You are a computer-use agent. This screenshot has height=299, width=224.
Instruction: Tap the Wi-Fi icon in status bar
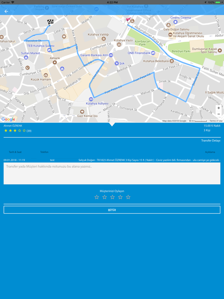(x=13, y=2)
